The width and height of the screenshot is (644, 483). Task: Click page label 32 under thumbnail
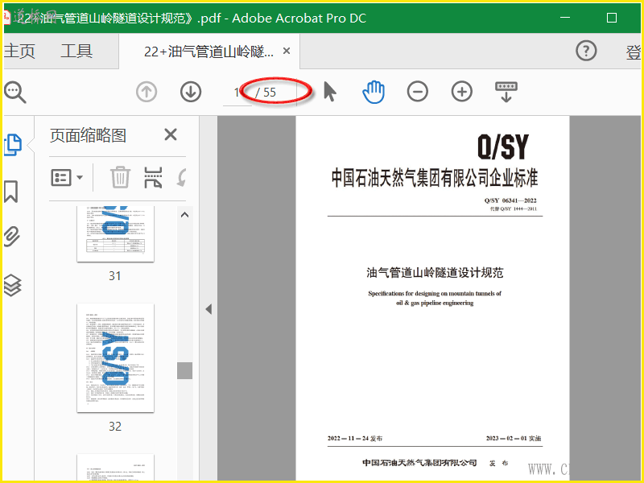[115, 427]
